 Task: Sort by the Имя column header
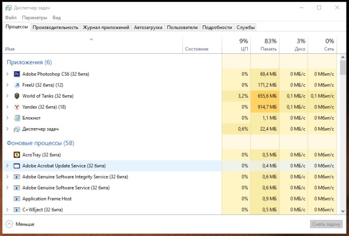[92, 45]
